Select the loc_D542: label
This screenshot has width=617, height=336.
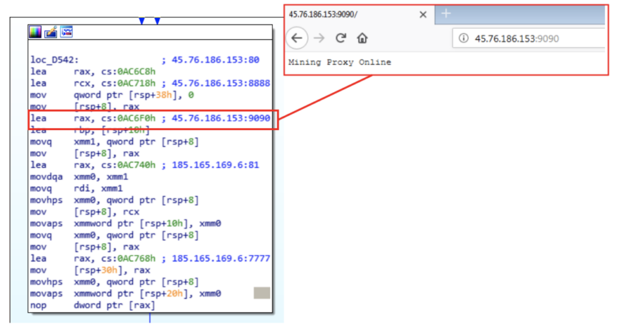[55, 60]
